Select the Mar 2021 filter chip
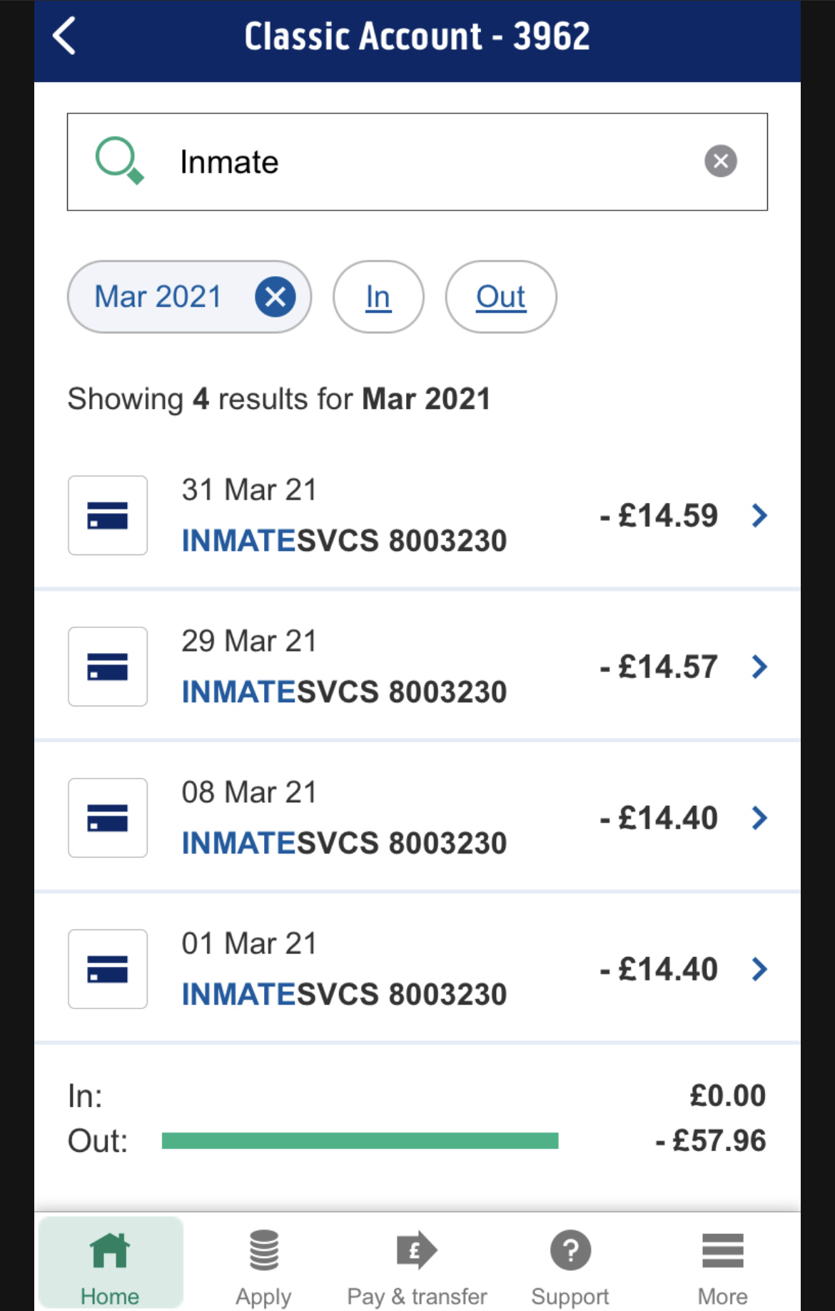This screenshot has width=835, height=1311. pos(158,297)
